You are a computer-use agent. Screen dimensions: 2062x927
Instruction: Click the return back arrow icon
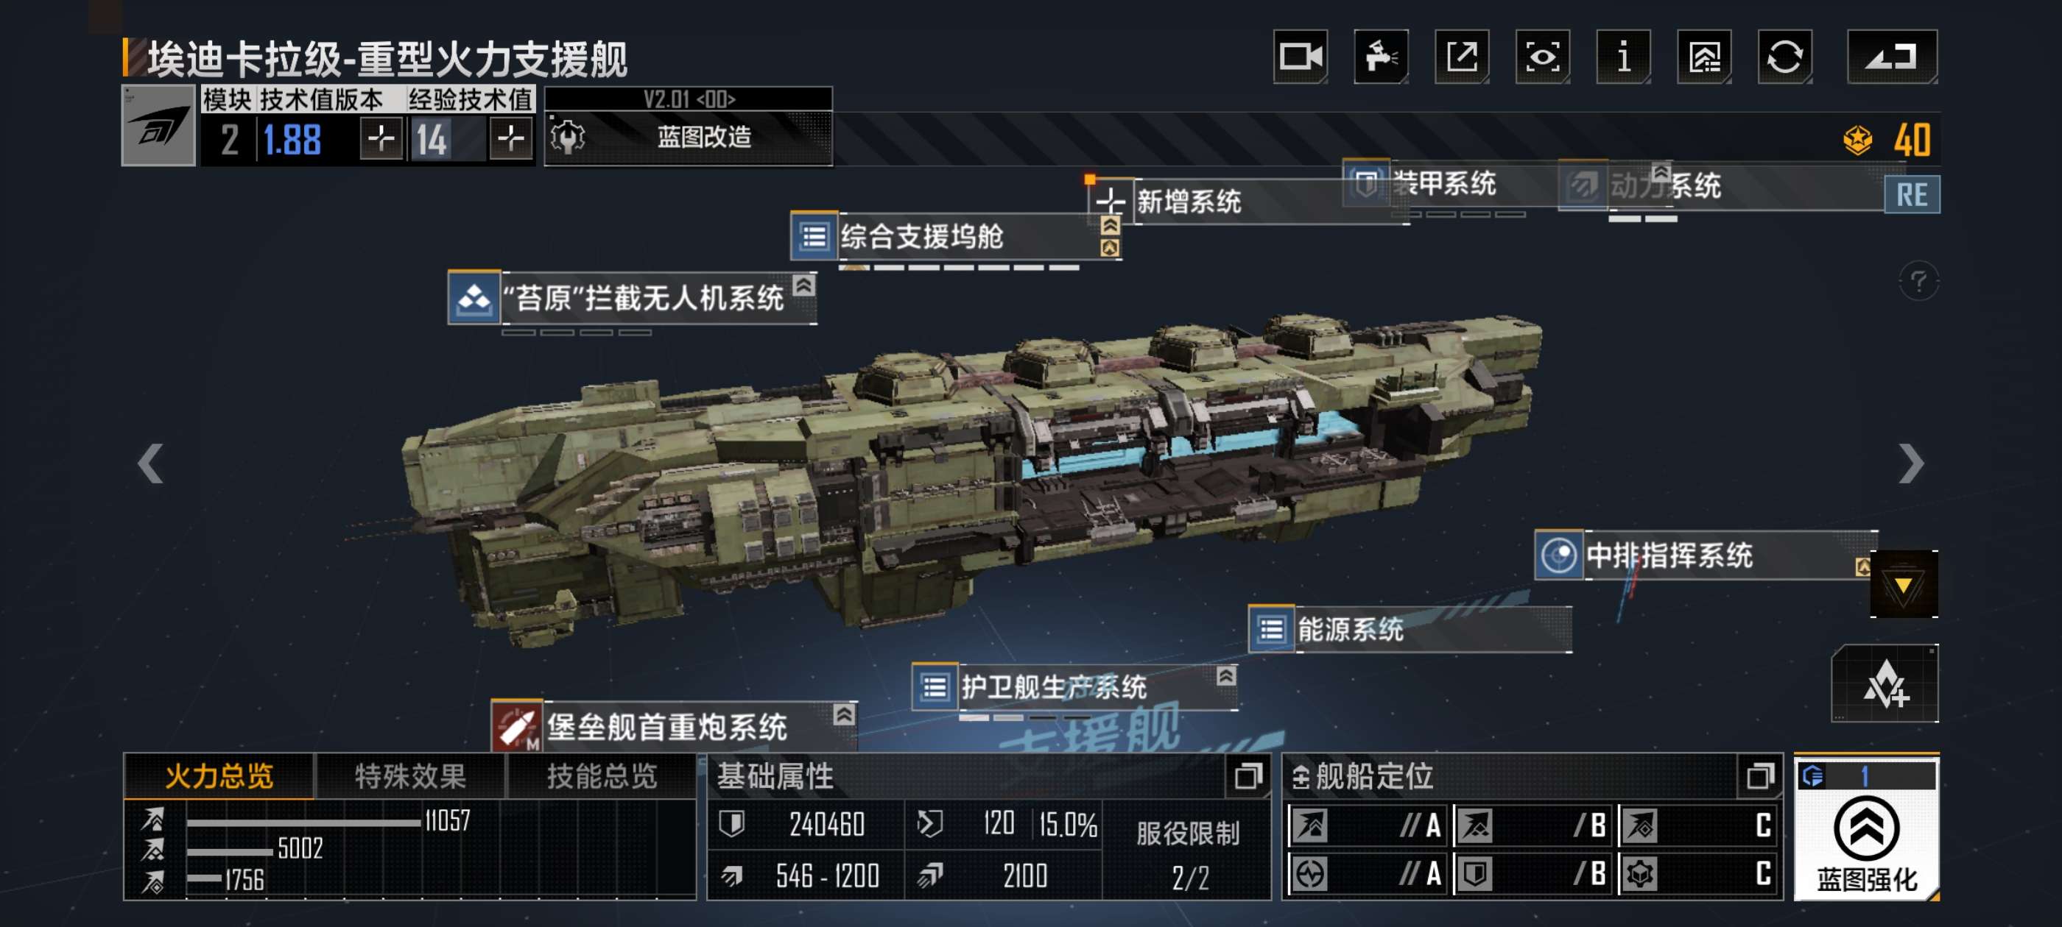pyautogui.click(x=1893, y=57)
